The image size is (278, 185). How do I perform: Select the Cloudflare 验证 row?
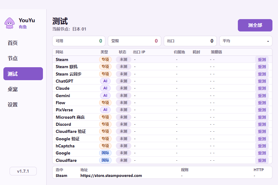point(162,132)
